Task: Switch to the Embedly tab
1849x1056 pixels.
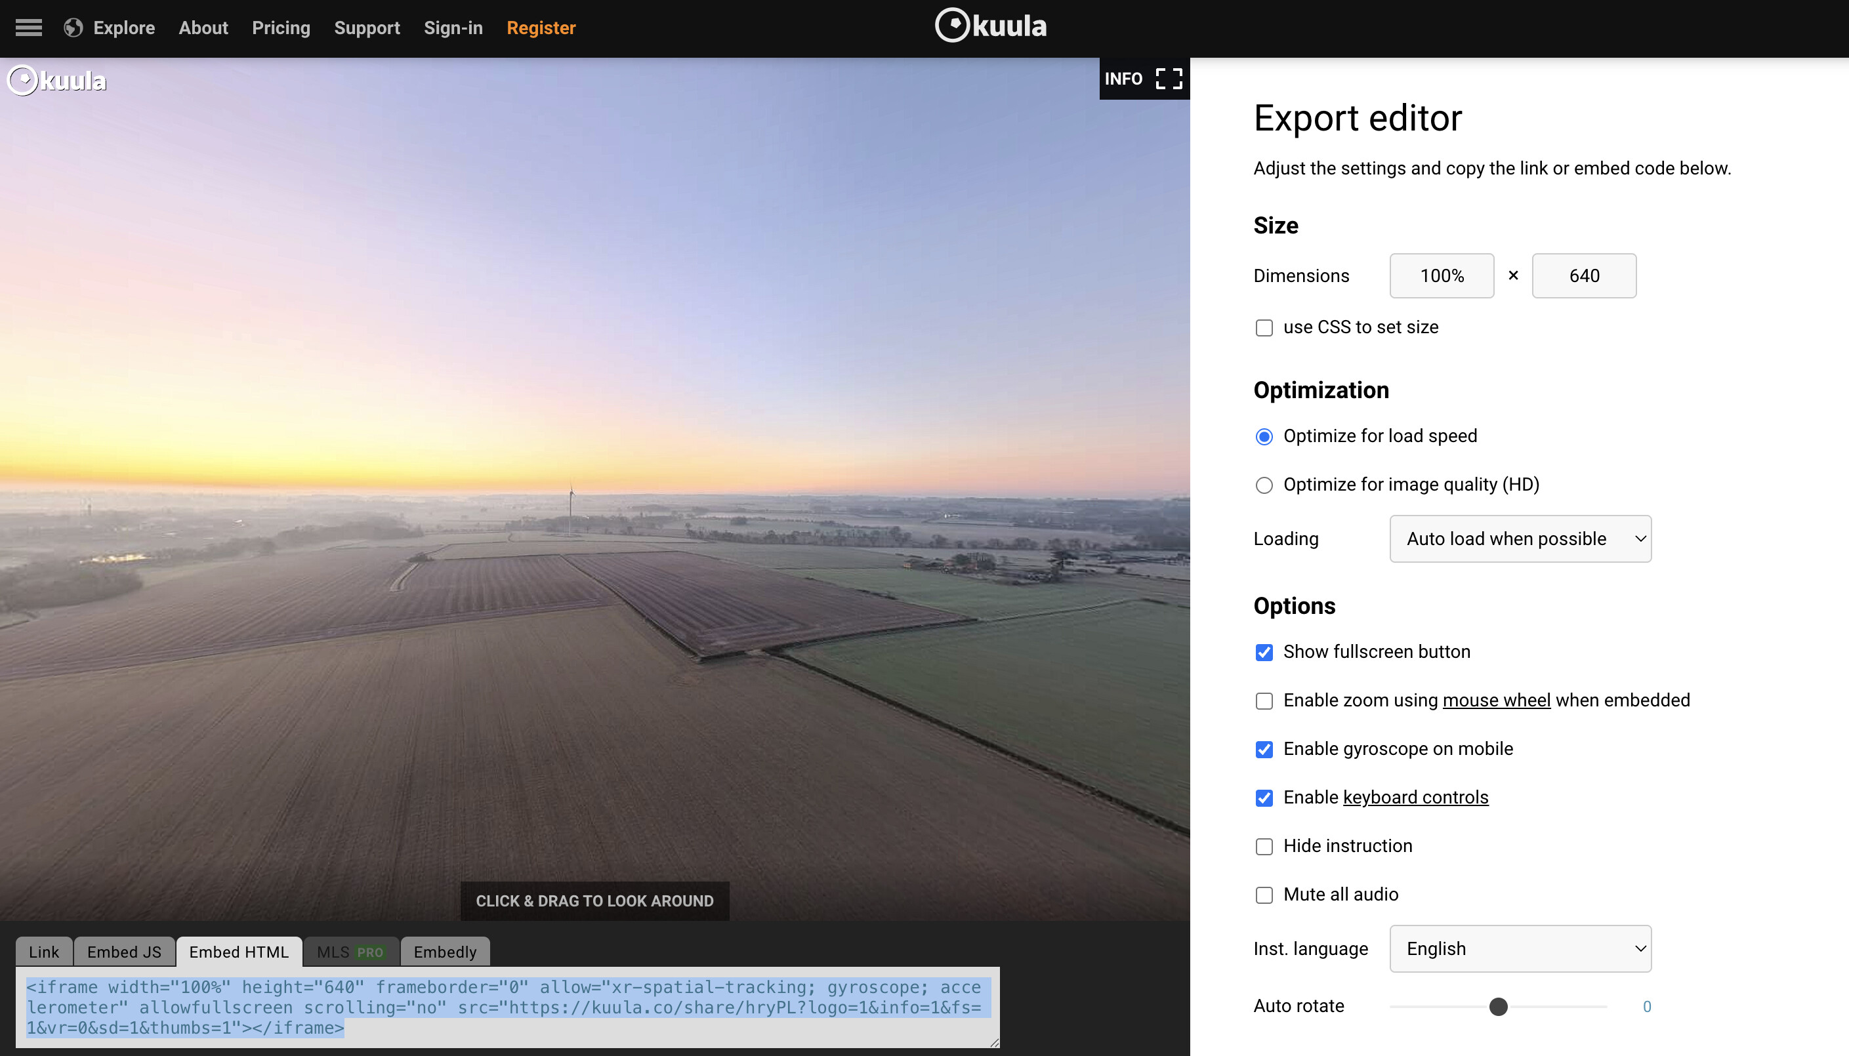Action: point(445,952)
